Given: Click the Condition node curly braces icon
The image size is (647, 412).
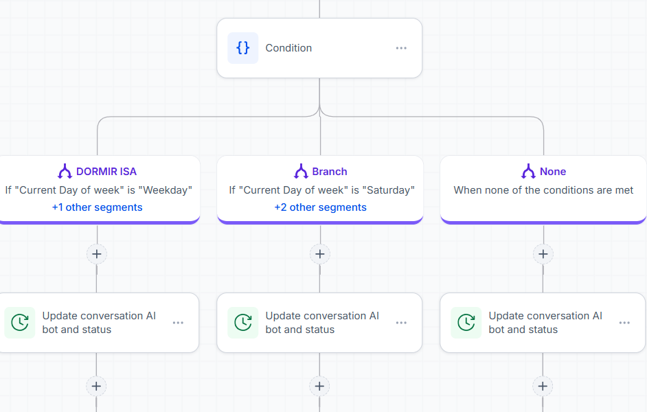Looking at the screenshot, I should pos(243,48).
